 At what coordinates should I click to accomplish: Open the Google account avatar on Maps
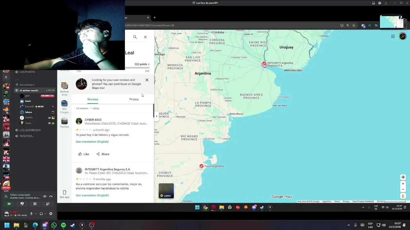tap(403, 36)
